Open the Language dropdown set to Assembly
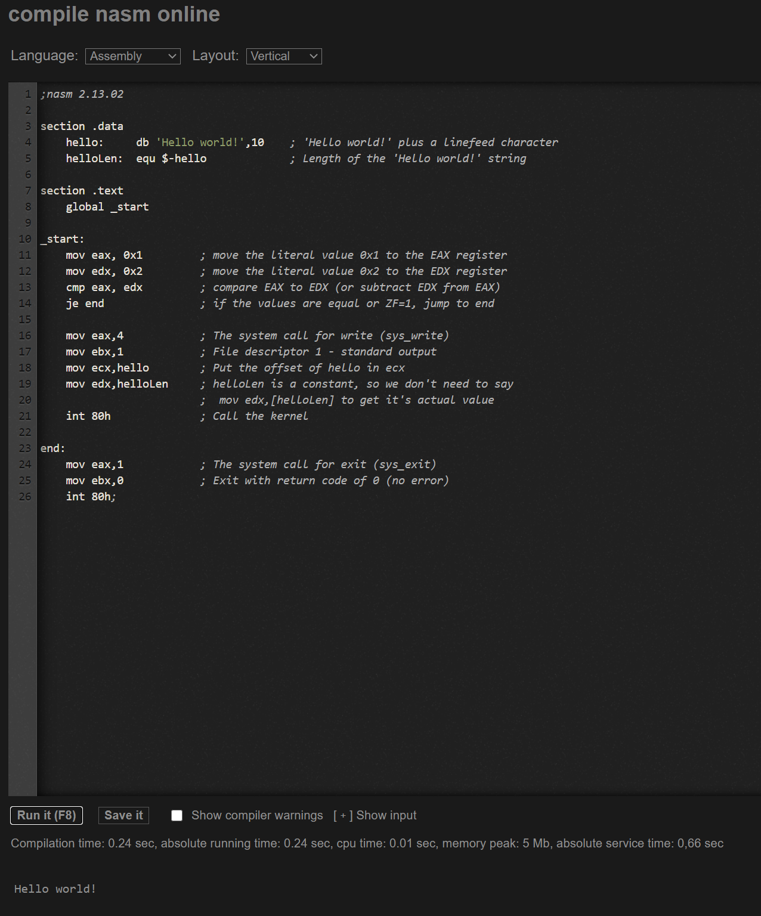 (132, 56)
